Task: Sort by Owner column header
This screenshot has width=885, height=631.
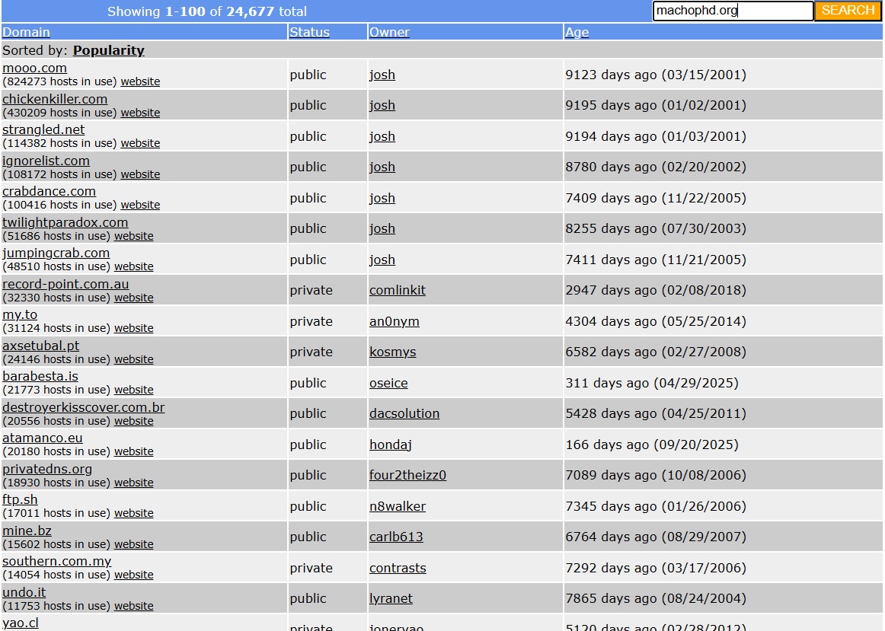Action: coord(389,32)
